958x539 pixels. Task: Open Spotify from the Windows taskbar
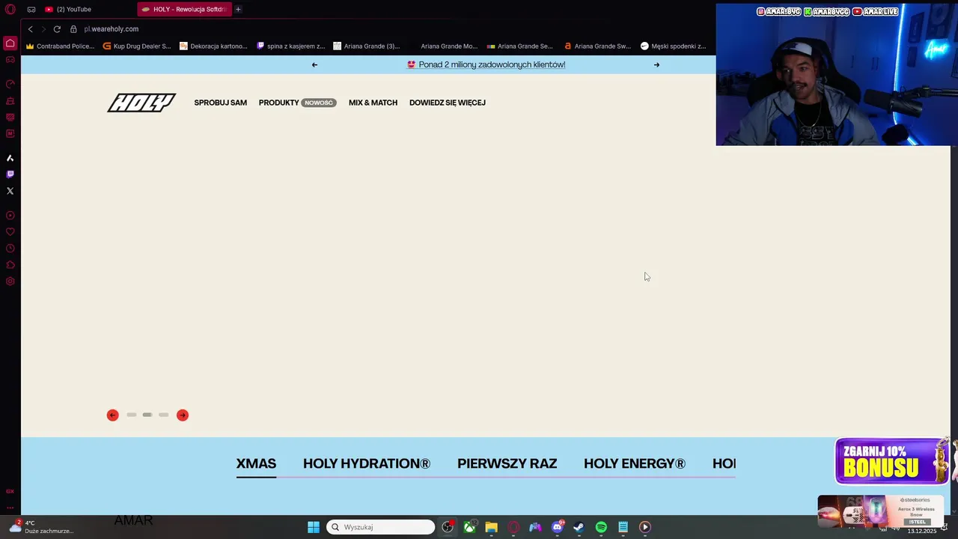pyautogui.click(x=601, y=527)
